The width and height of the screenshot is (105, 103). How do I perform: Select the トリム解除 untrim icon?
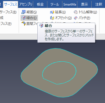(76, 12)
